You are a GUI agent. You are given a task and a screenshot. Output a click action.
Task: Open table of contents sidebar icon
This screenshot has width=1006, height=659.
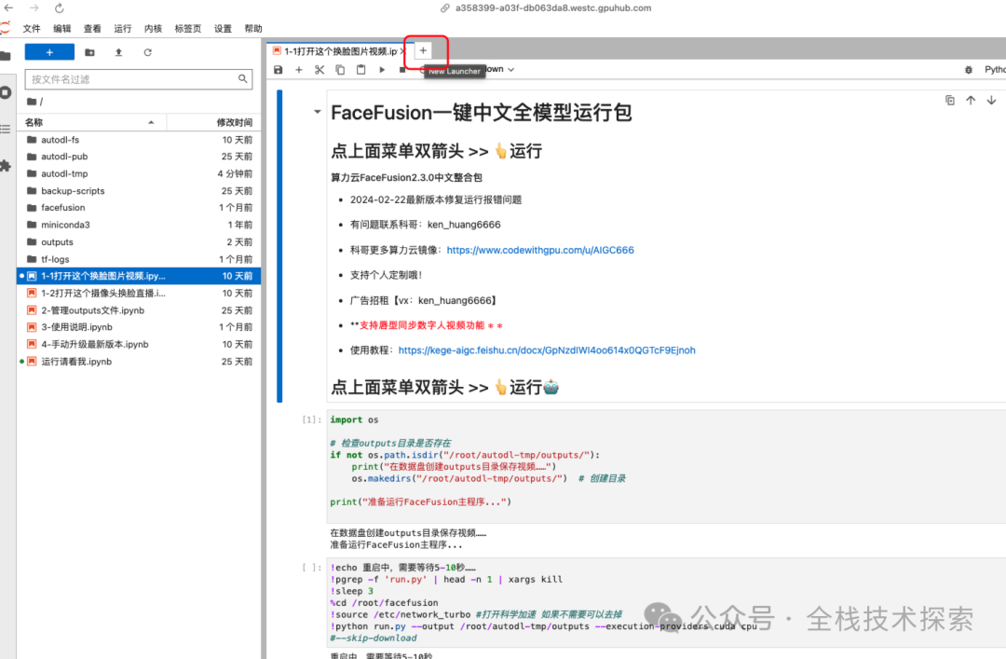click(6, 130)
